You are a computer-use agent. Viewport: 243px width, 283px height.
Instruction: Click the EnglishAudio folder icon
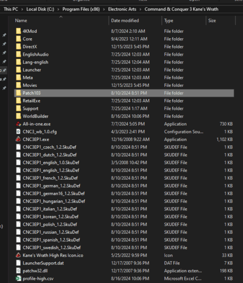19,55
